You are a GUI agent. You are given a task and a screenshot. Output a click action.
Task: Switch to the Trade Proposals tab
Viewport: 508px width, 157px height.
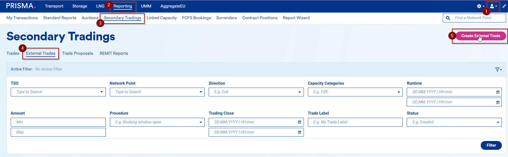[77, 53]
